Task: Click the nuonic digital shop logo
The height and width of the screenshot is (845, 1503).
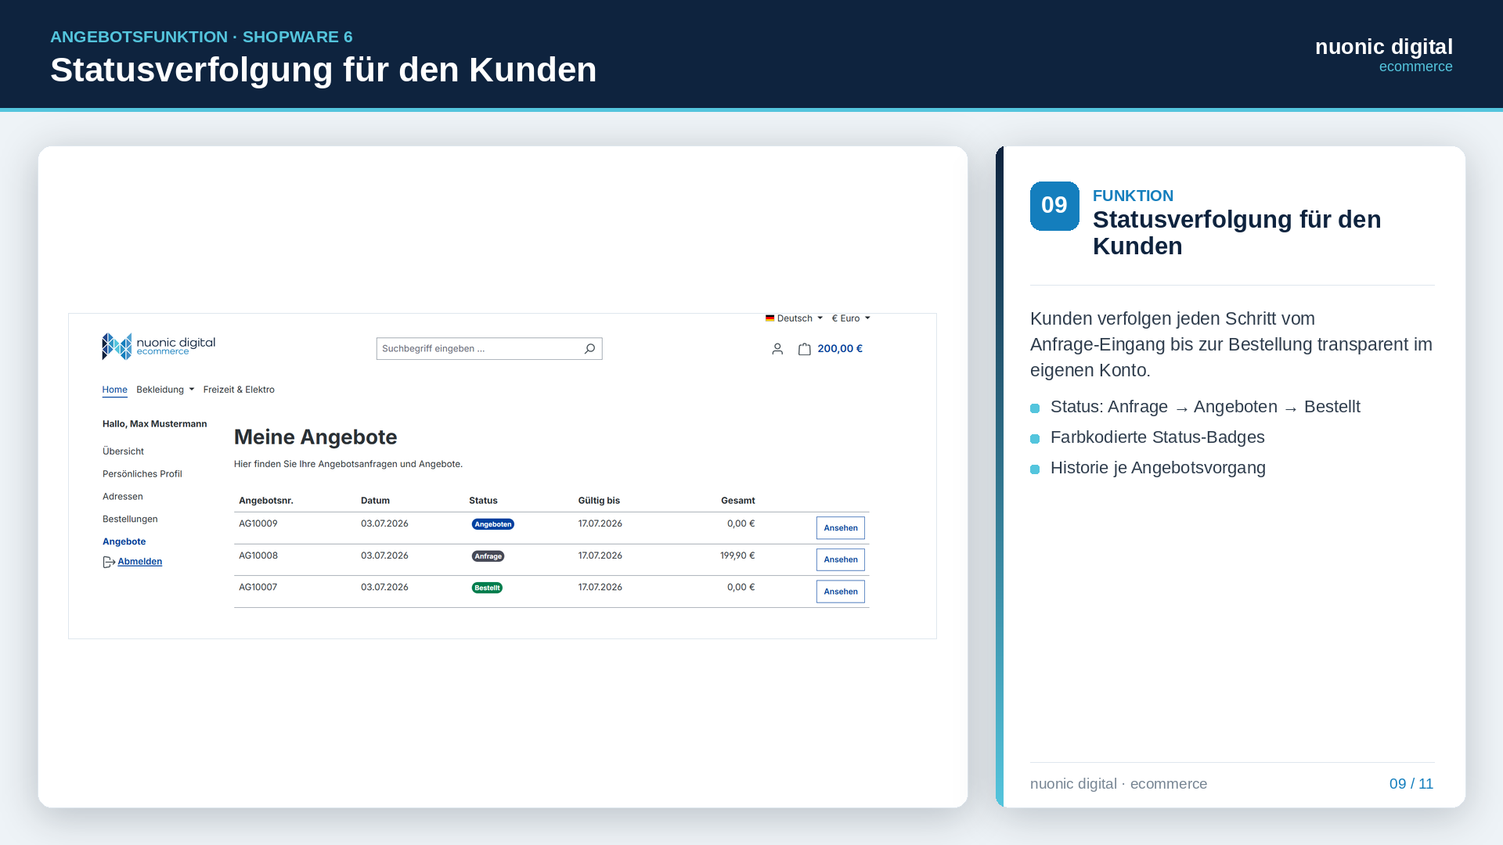Action: [158, 346]
